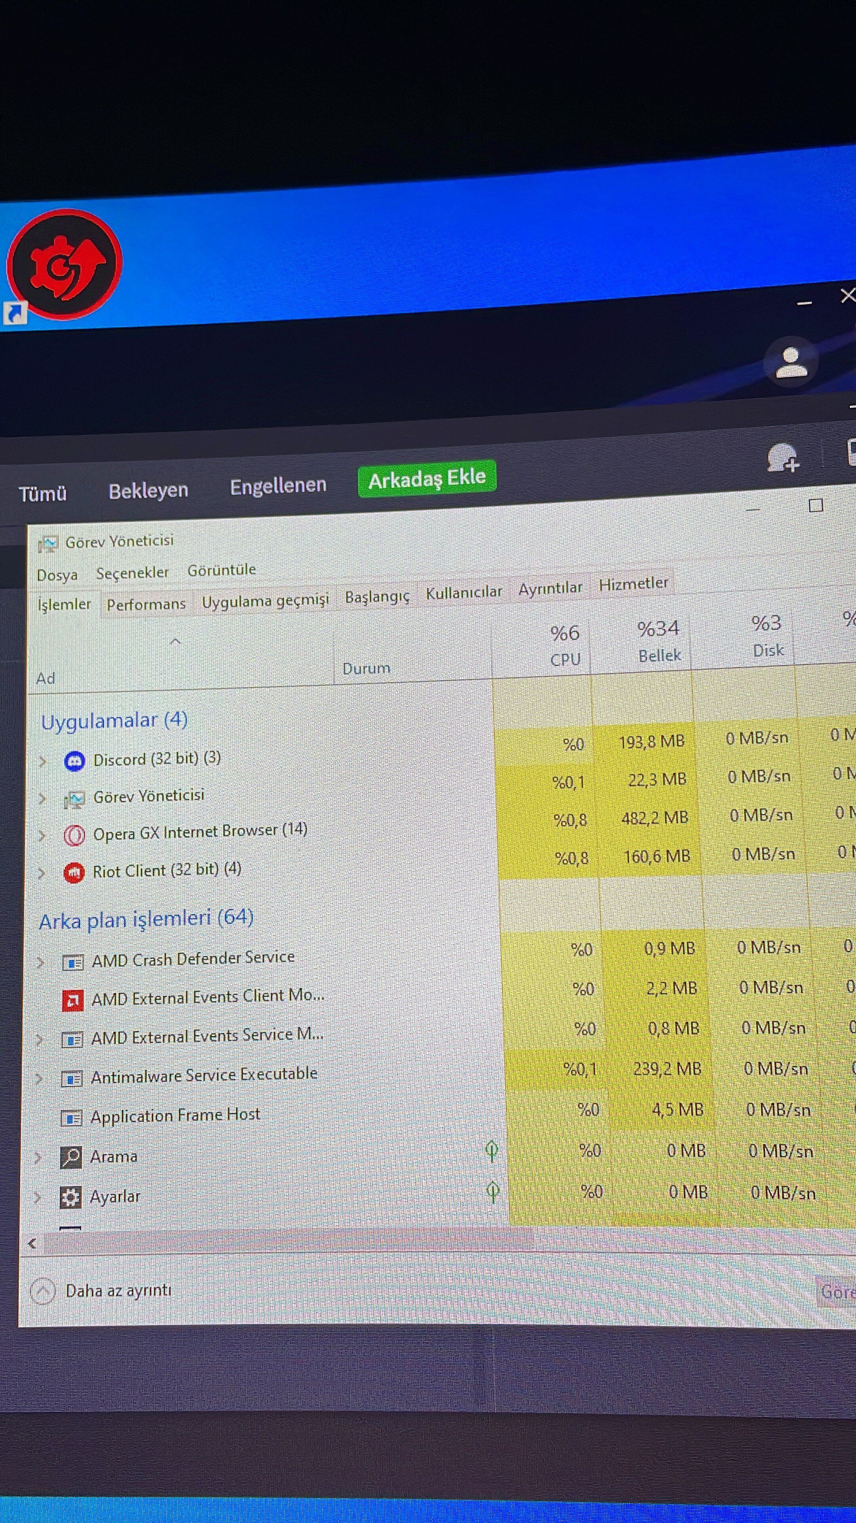Expand the Riot Client (32 bit) group
This screenshot has height=1523, width=856.
(41, 873)
